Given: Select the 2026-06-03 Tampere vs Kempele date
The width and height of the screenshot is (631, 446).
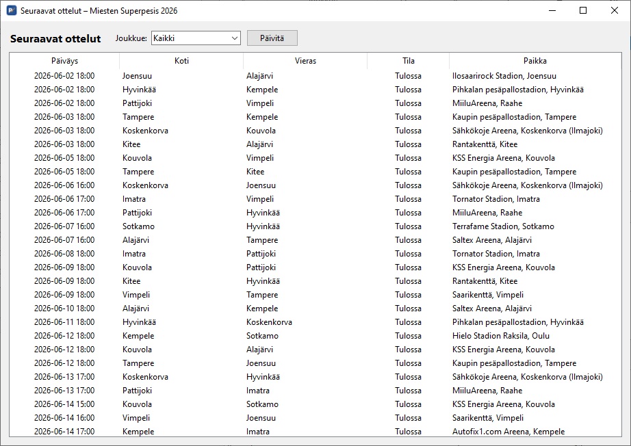Looking at the screenshot, I should tap(64, 116).
